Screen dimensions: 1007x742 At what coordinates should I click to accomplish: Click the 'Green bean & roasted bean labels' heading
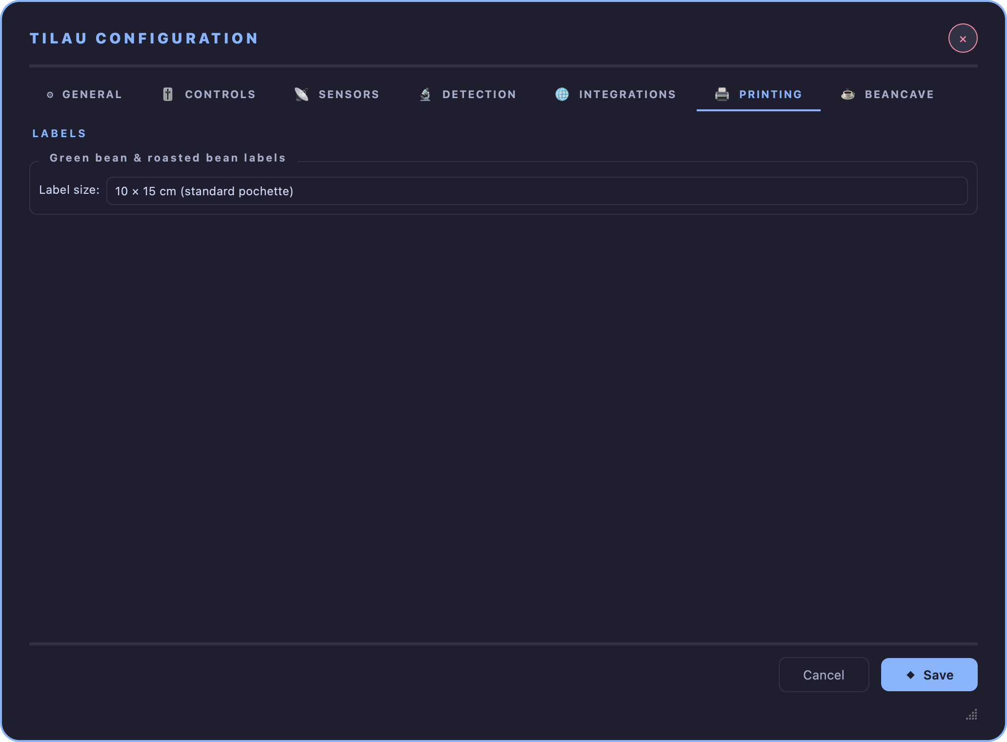click(x=168, y=158)
